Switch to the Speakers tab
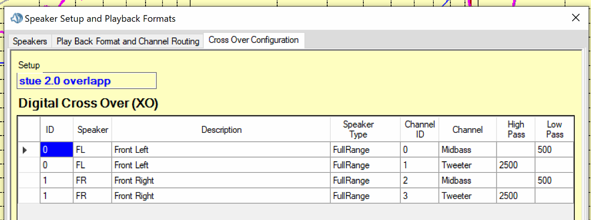The width and height of the screenshot is (591, 220). click(30, 41)
